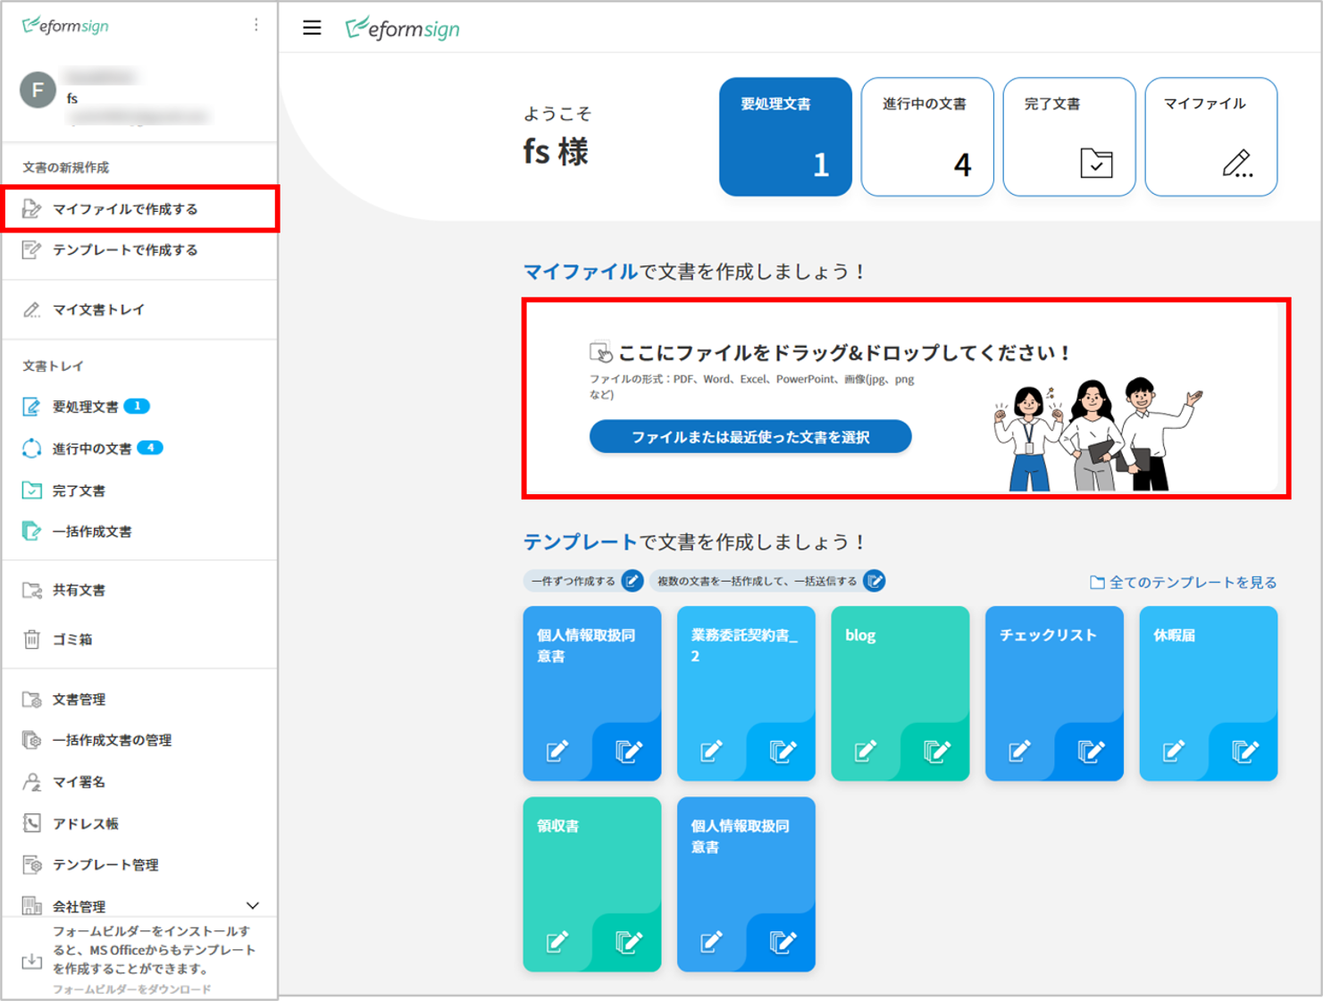
Task: Expand the 会社管理 menu chevron
Action: point(253,905)
